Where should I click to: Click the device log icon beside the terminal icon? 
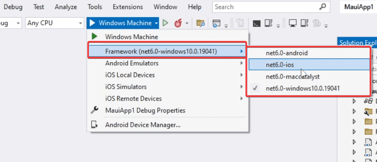[x=268, y=23]
